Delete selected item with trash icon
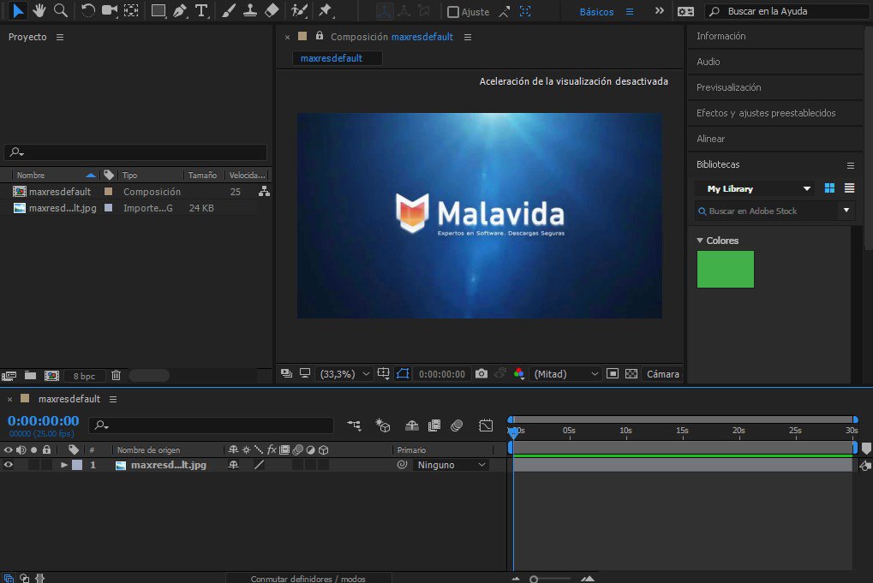This screenshot has height=583, width=873. [x=117, y=375]
